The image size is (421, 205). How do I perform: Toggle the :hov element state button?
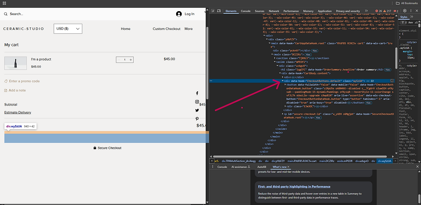[411, 23]
